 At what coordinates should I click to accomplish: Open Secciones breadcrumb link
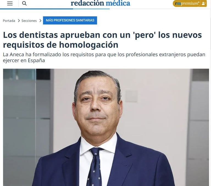pos(29,21)
